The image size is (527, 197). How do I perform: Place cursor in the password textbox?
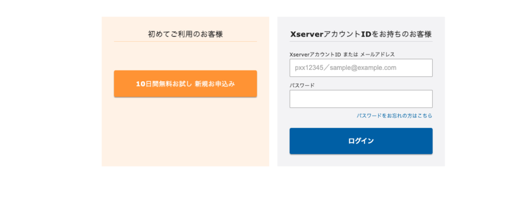pyautogui.click(x=361, y=99)
